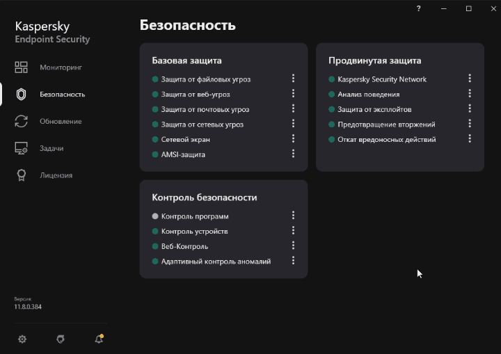This screenshot has height=354, width=501.
Task: Click the Tasks monitor icon in sidebar
Action: 22,148
